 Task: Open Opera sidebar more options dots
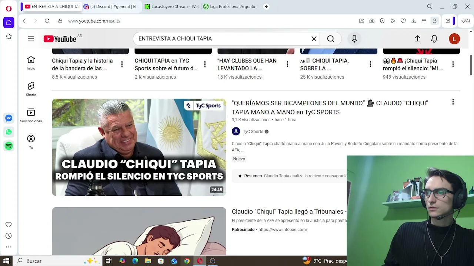pyautogui.click(x=9, y=247)
